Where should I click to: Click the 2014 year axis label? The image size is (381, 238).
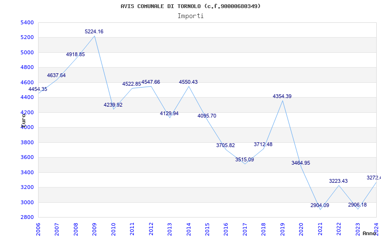tap(189, 229)
